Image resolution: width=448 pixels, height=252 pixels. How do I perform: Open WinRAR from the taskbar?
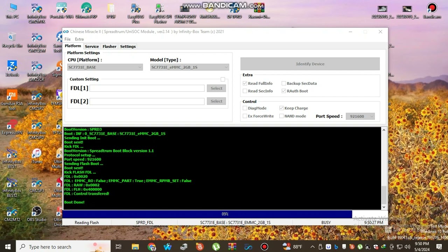pos(232,247)
